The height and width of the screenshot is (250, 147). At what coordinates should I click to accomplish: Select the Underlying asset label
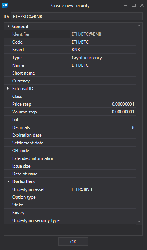pyautogui.click(x=28, y=189)
